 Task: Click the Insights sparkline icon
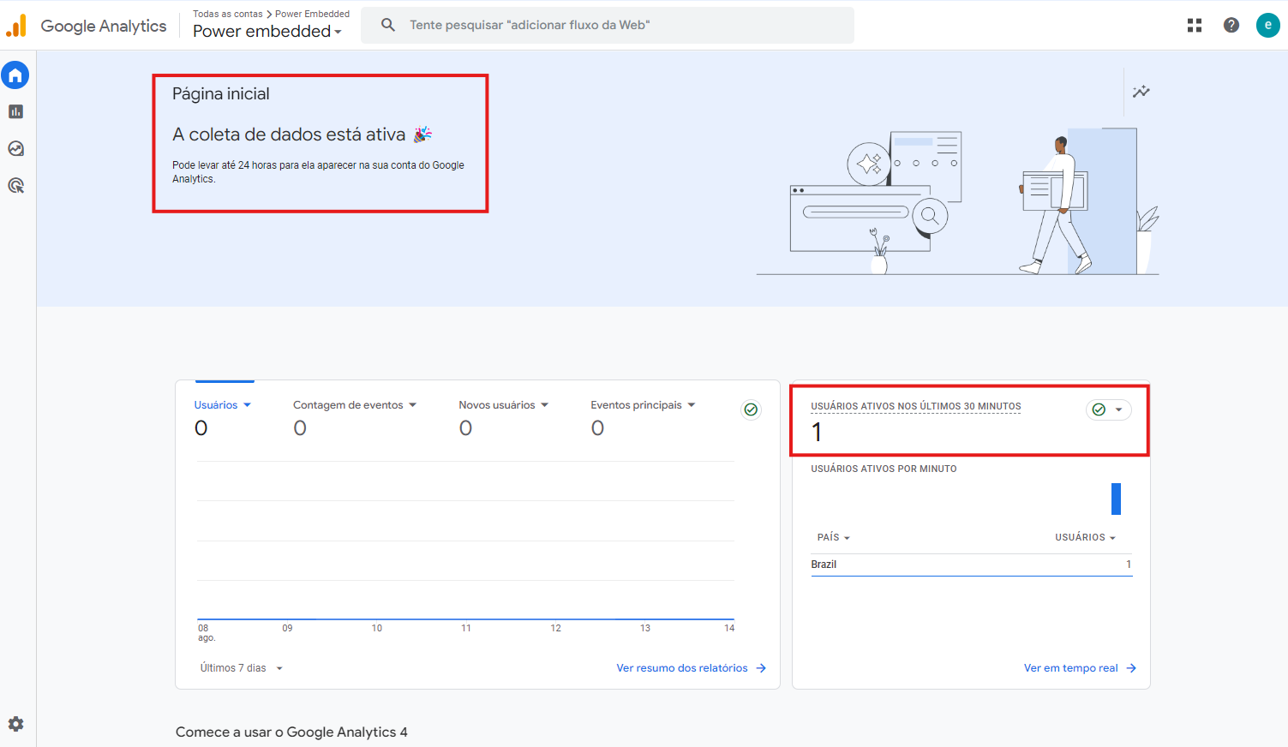(1141, 92)
